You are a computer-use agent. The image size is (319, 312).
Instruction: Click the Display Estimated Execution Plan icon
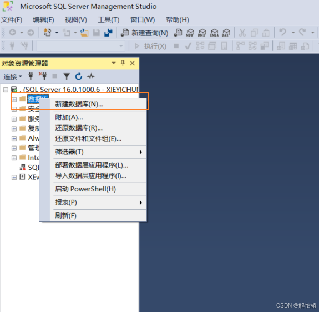pyautogui.click(x=200, y=46)
